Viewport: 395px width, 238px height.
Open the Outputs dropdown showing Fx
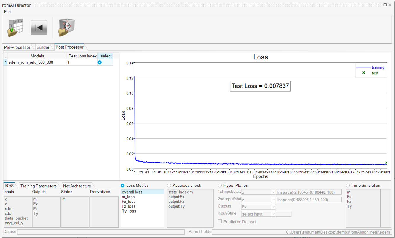(273, 207)
